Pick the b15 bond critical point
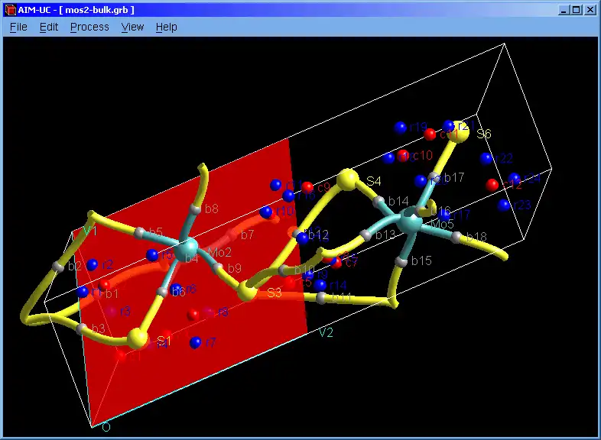The height and width of the screenshot is (440, 601). [401, 262]
